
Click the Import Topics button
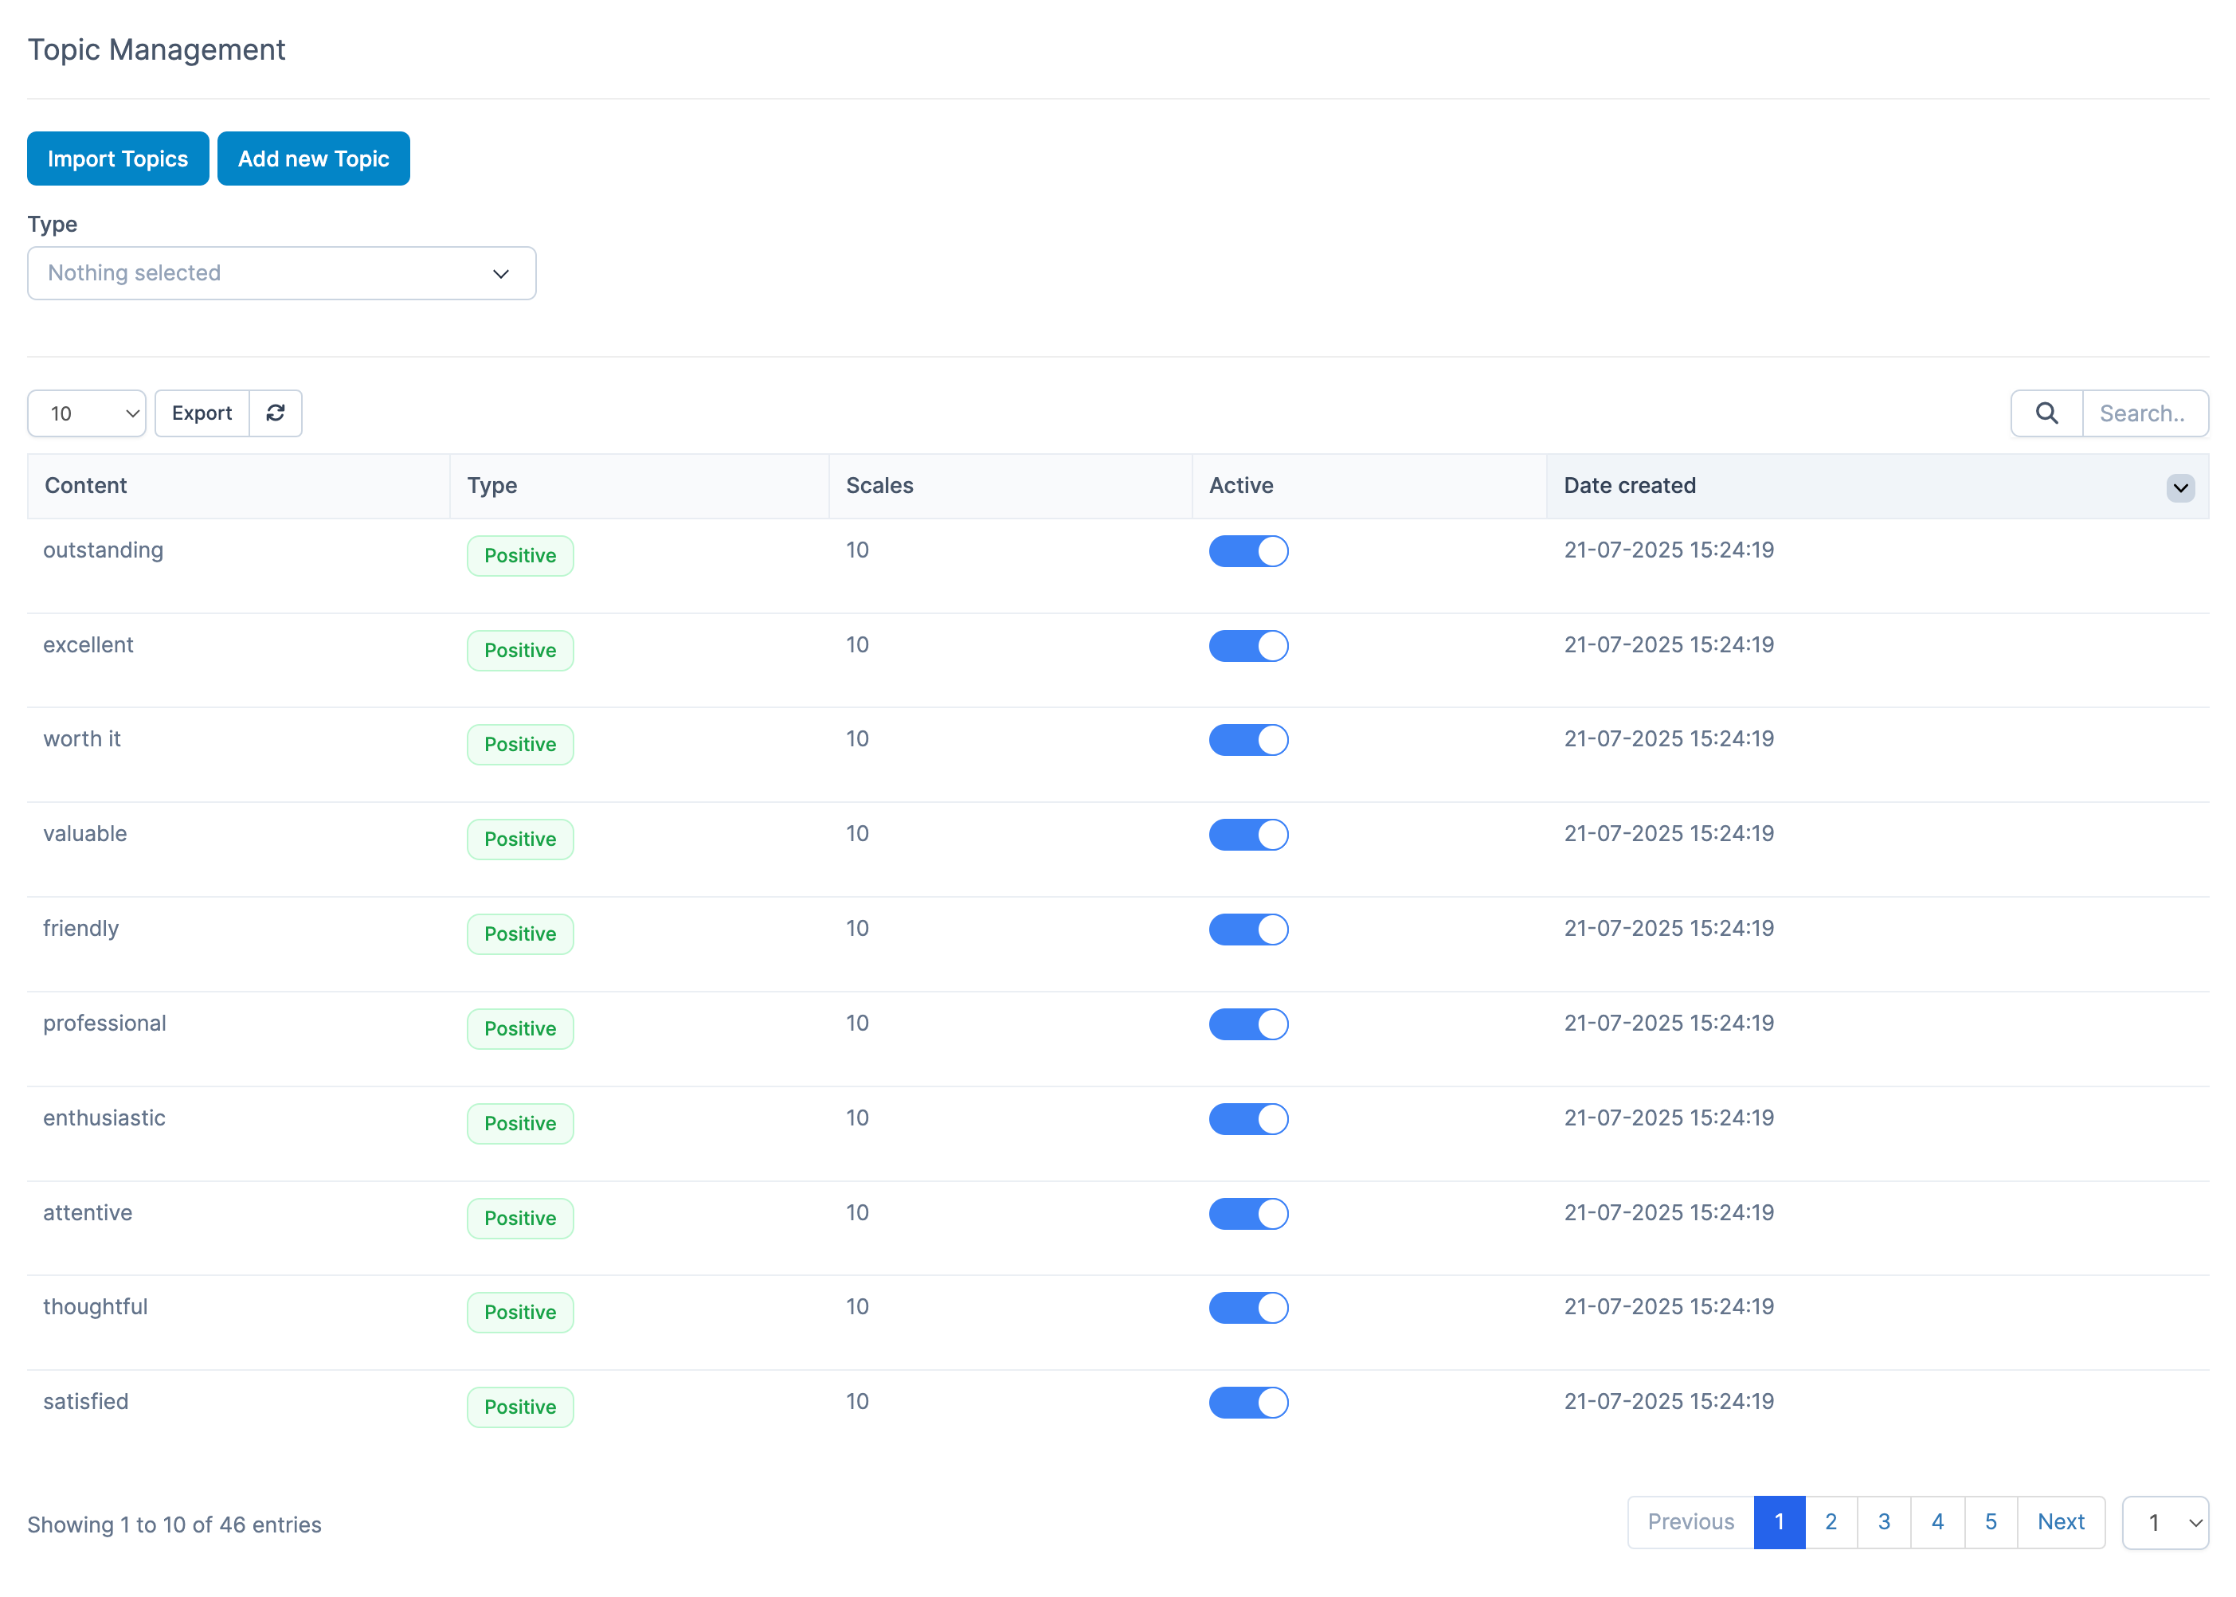117,159
